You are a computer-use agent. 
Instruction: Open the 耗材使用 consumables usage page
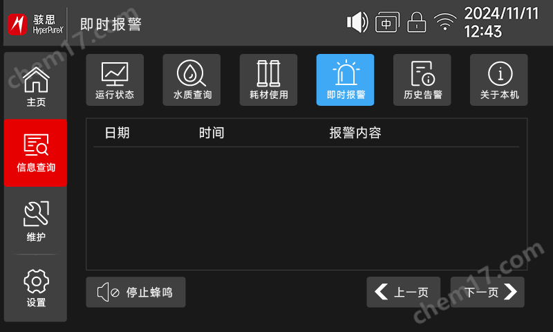click(268, 80)
